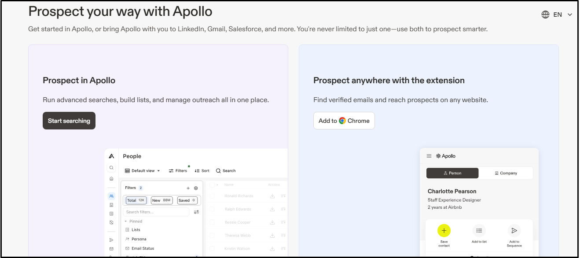Check the box beside Bessie Cooper
The image size is (580, 258).
212,222
